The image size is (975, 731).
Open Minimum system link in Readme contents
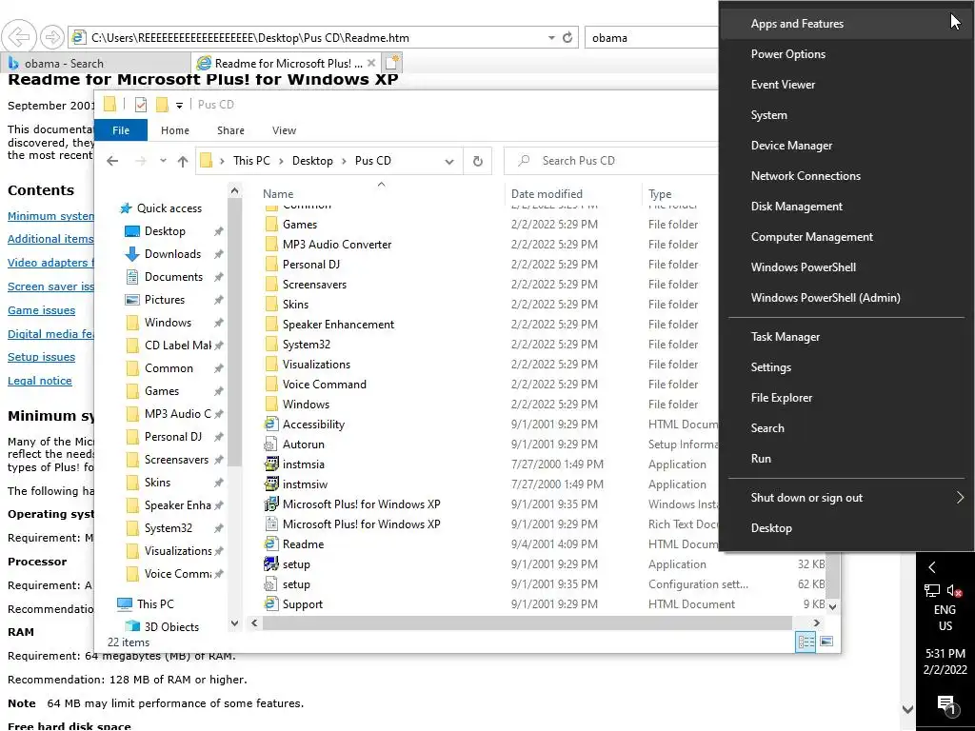[x=50, y=216]
